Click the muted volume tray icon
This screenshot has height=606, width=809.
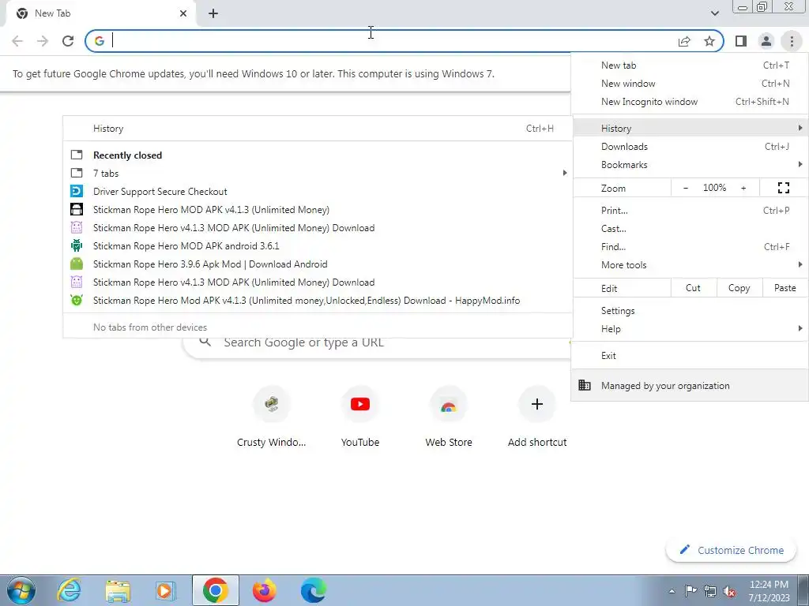point(729,591)
